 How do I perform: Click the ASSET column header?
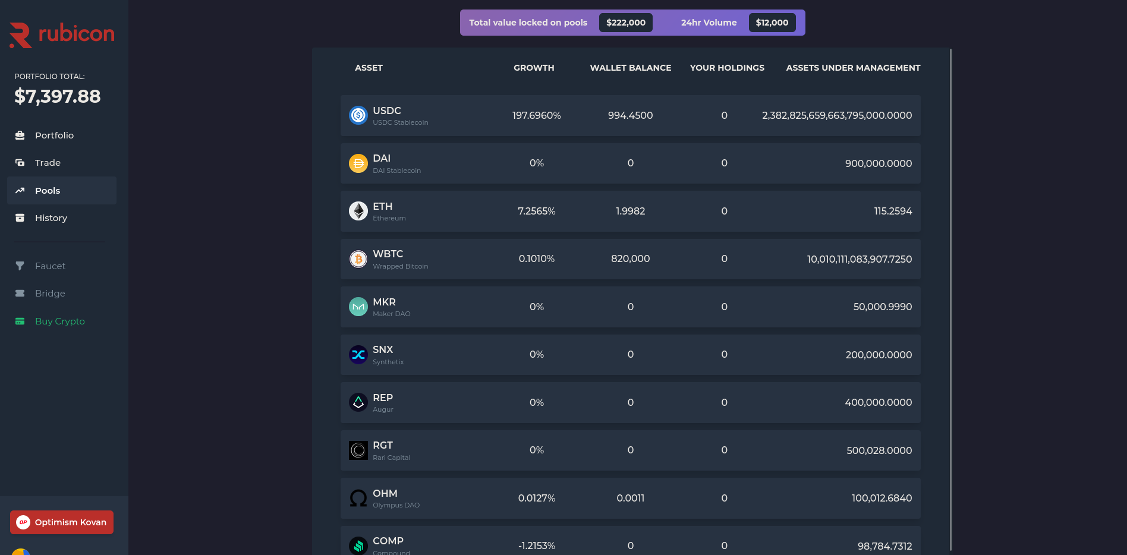pos(369,68)
